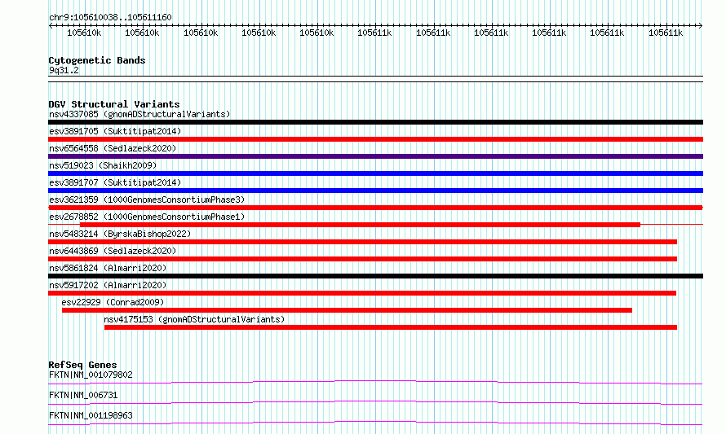Click the red bar under nsv4175153
This screenshot has height=434, width=726.
point(390,327)
